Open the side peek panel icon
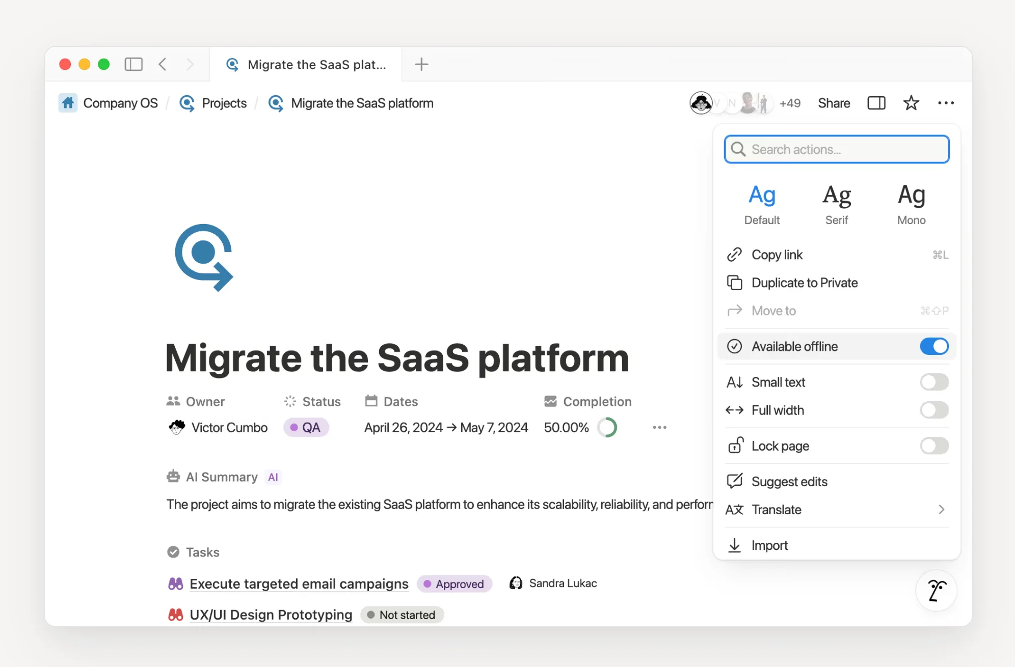The width and height of the screenshot is (1015, 667). click(876, 103)
